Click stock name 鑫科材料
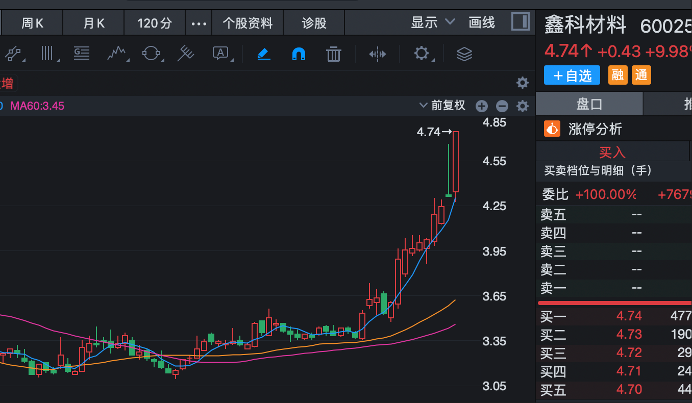The image size is (692, 403). (x=585, y=24)
